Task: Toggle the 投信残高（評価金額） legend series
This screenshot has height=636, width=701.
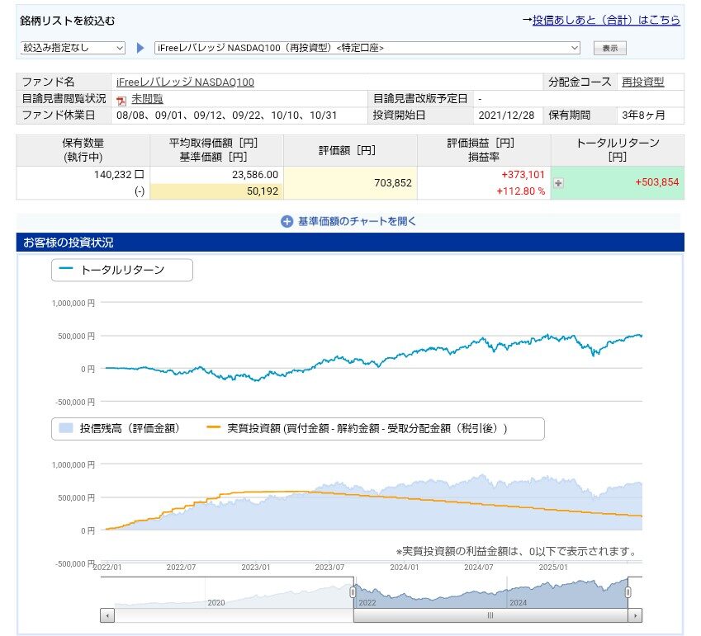Action: pyautogui.click(x=120, y=428)
